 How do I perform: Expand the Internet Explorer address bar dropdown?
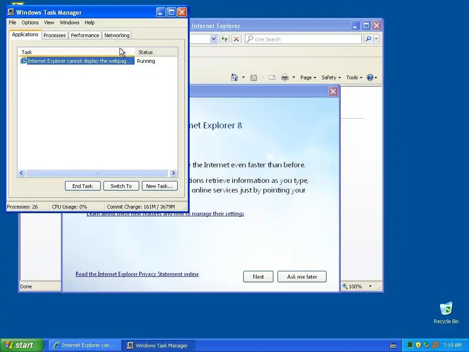point(213,39)
